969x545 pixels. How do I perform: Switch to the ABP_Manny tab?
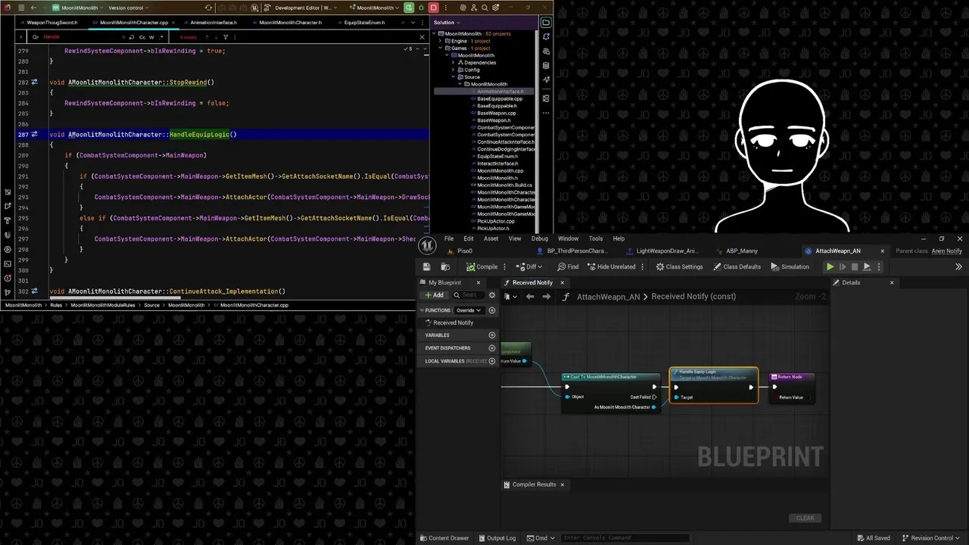point(742,251)
